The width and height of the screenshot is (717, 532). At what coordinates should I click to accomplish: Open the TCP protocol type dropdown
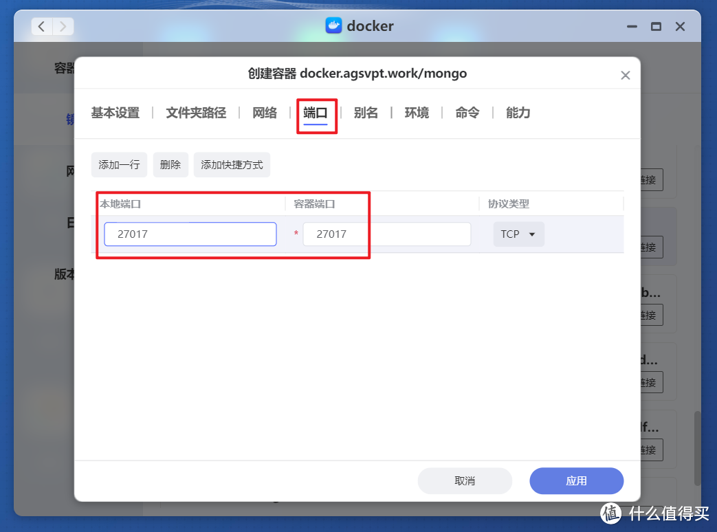coord(518,234)
